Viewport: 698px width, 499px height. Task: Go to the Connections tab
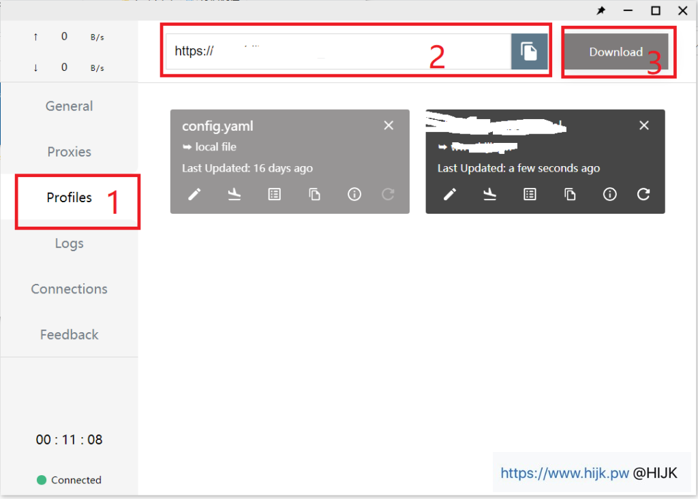click(70, 289)
